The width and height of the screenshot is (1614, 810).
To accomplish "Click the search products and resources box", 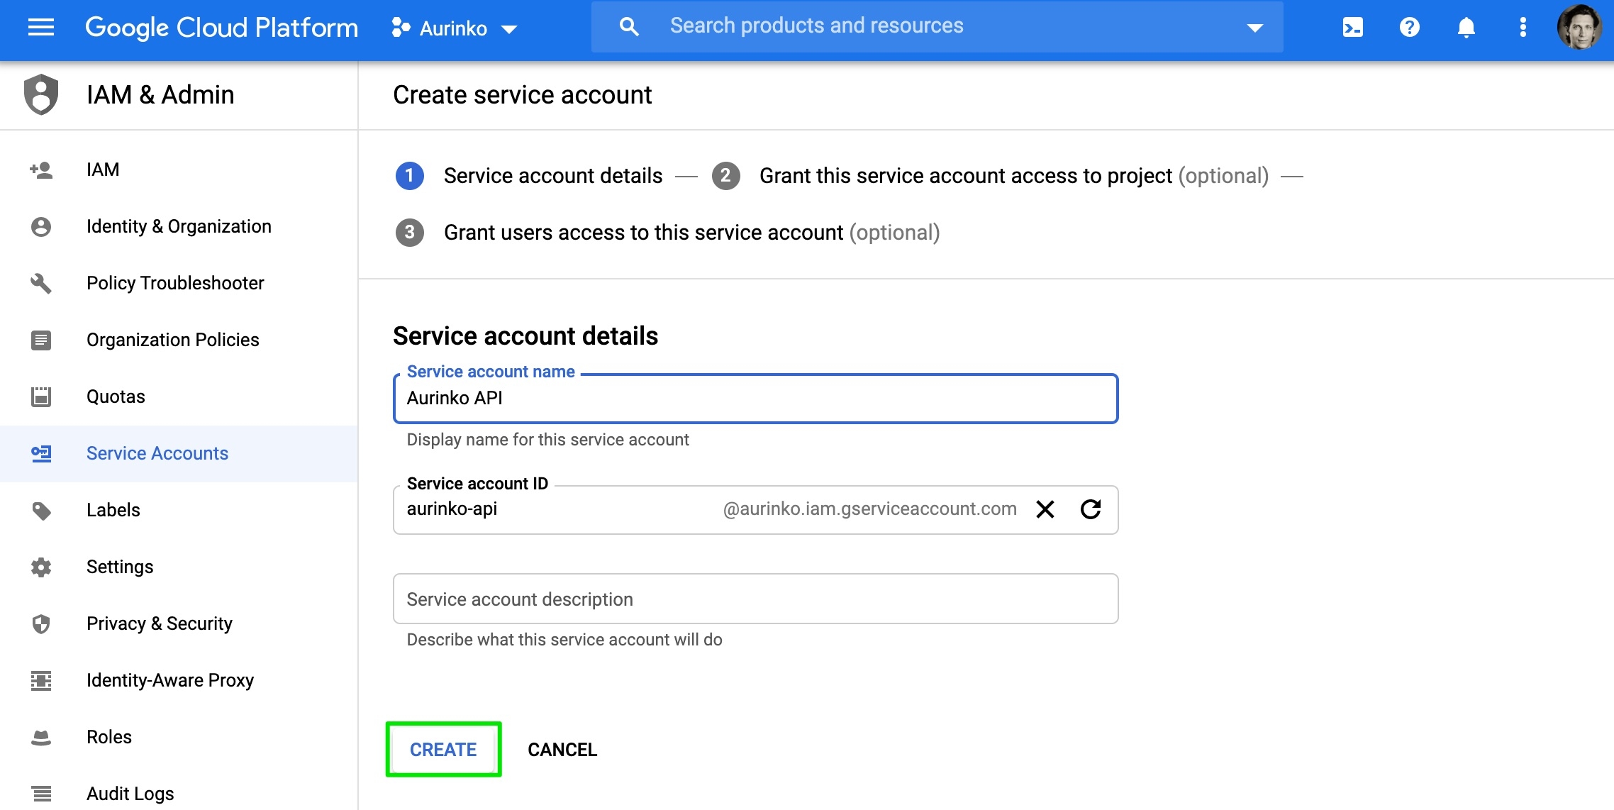I will click(936, 26).
